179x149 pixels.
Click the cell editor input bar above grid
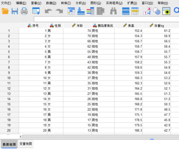(105, 19)
